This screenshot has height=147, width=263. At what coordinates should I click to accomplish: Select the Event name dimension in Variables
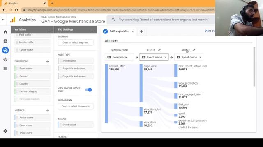coord(32,69)
